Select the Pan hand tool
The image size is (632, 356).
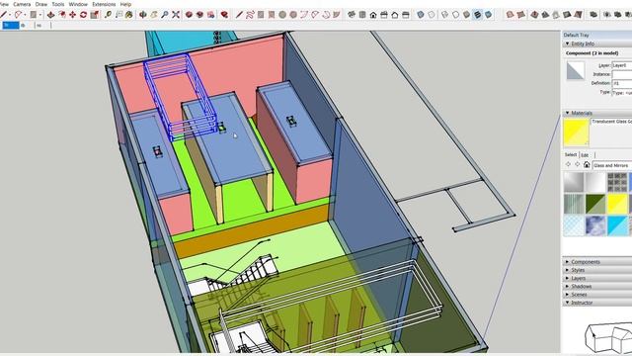[x=154, y=15]
